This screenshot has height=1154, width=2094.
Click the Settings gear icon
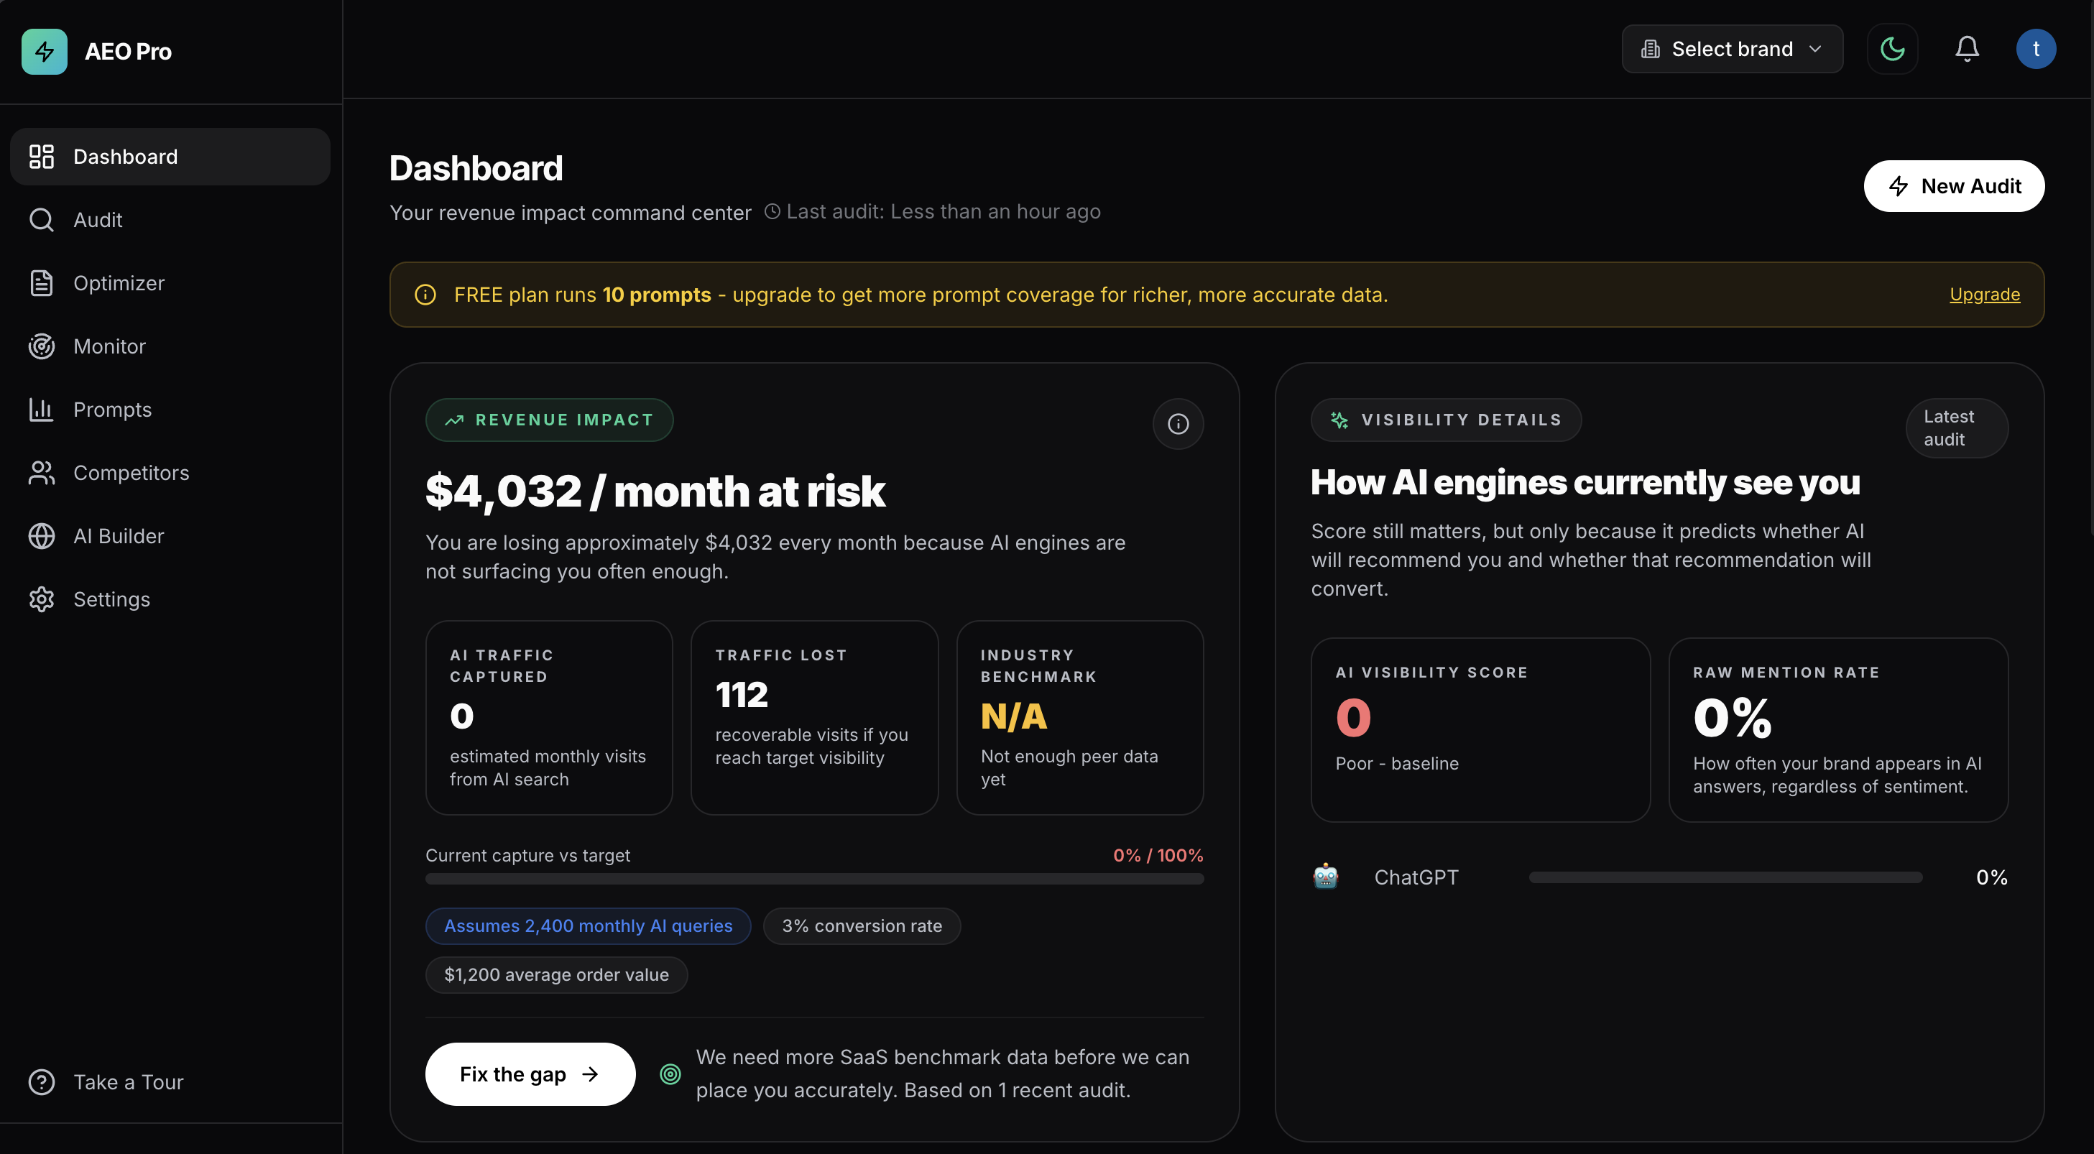(42, 599)
